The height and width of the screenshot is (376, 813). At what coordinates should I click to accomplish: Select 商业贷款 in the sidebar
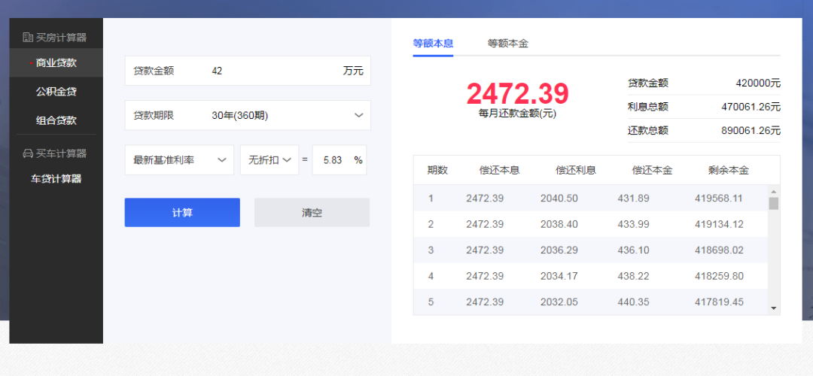coord(56,63)
